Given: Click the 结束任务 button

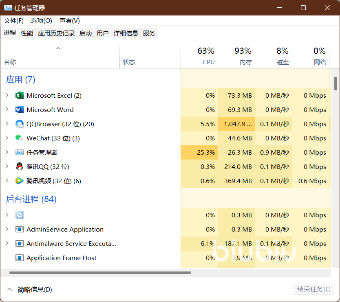Looking at the screenshot, I should (314, 289).
